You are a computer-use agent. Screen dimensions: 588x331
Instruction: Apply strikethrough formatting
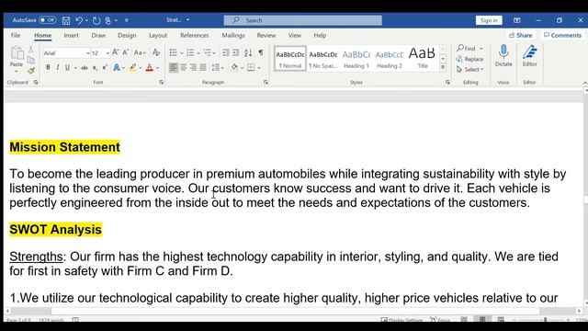85,67
